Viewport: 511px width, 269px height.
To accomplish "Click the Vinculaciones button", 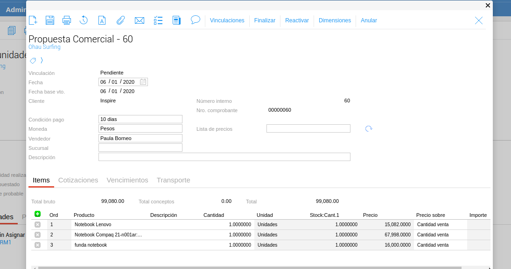I will click(x=227, y=20).
